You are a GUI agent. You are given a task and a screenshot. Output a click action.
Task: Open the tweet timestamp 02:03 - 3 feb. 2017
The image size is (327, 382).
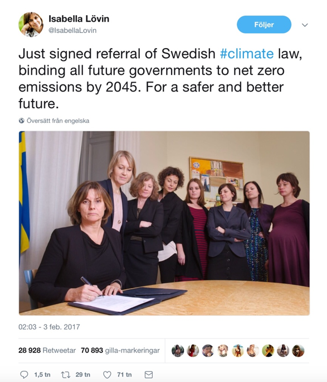49,327
